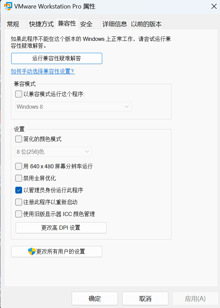Tick the 禁用全屏优化 checkbox
The width and height of the screenshot is (220, 308).
click(x=19, y=178)
